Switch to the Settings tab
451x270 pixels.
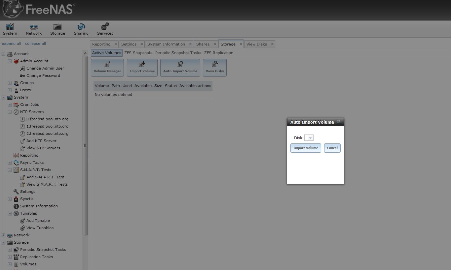[129, 44]
